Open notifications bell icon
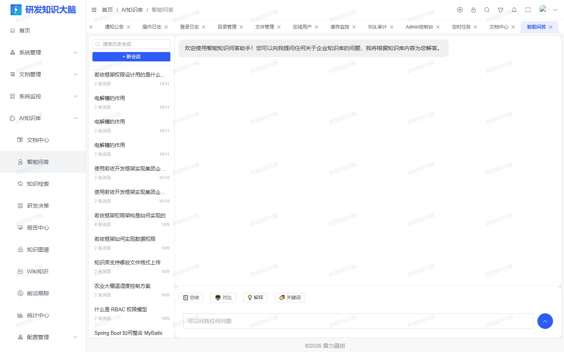Screen dimensions: 564x352 [514, 10]
